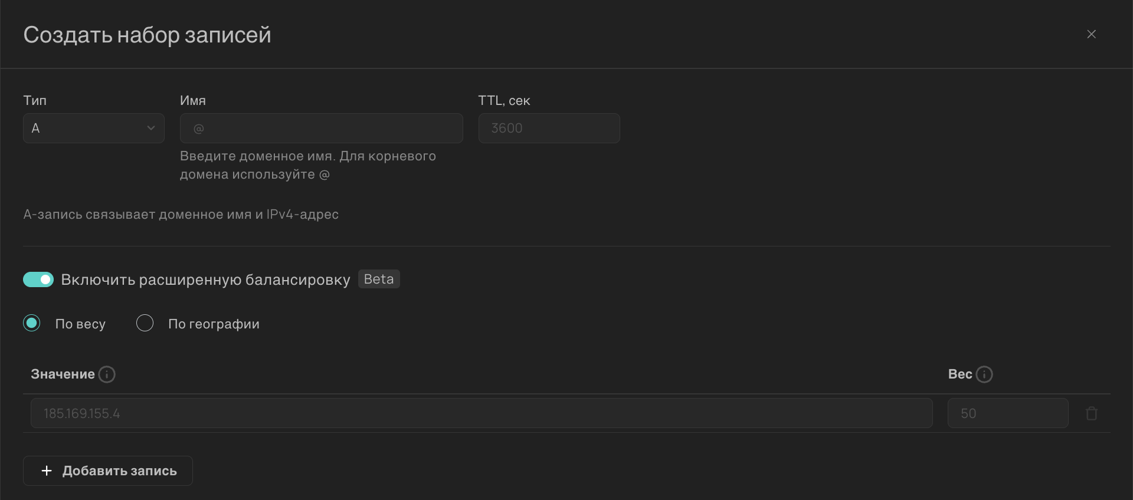Show the info tooltip next to "Вес"
1133x500 pixels.
tap(984, 374)
